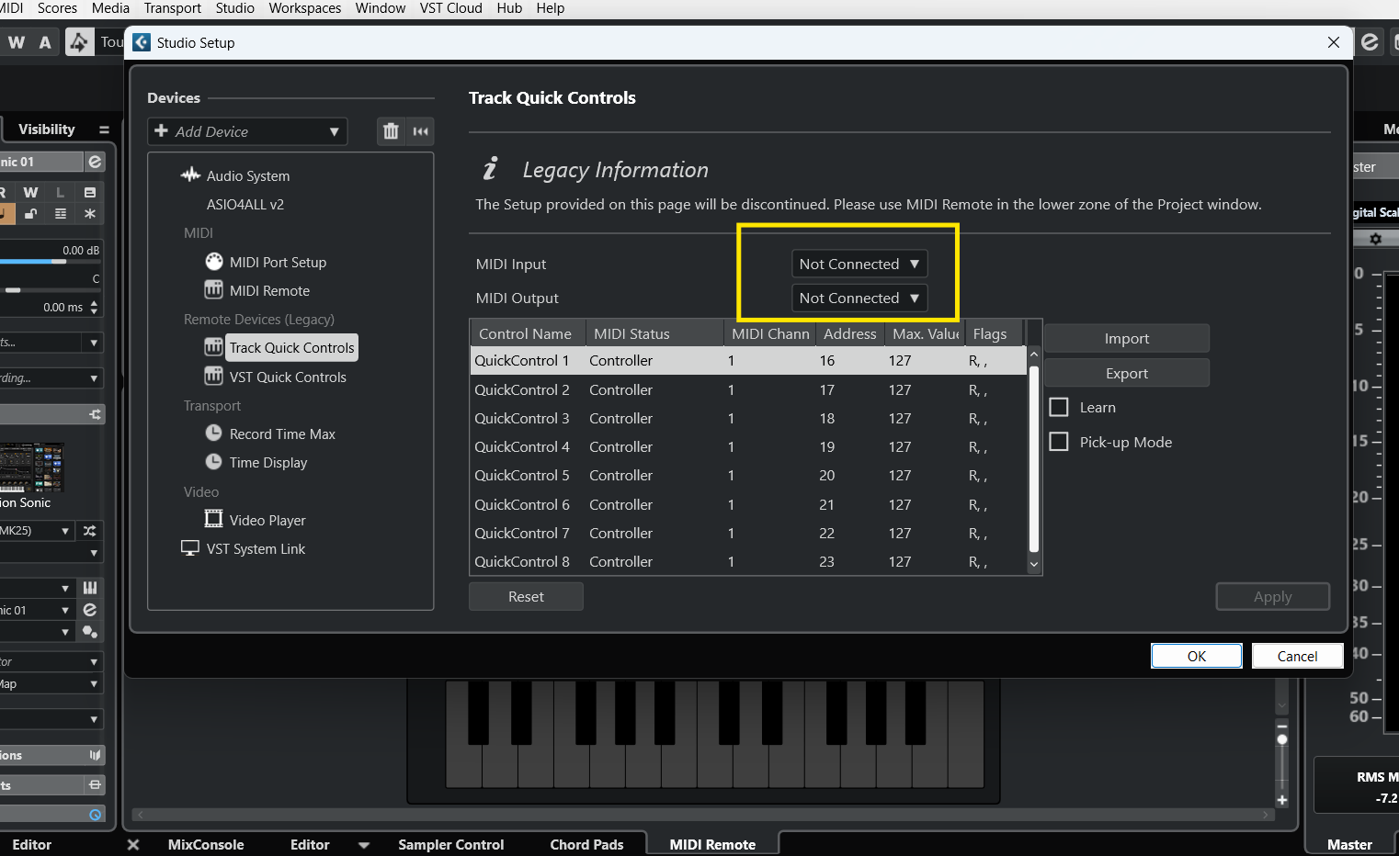Click the VST System Link monitor icon

190,548
